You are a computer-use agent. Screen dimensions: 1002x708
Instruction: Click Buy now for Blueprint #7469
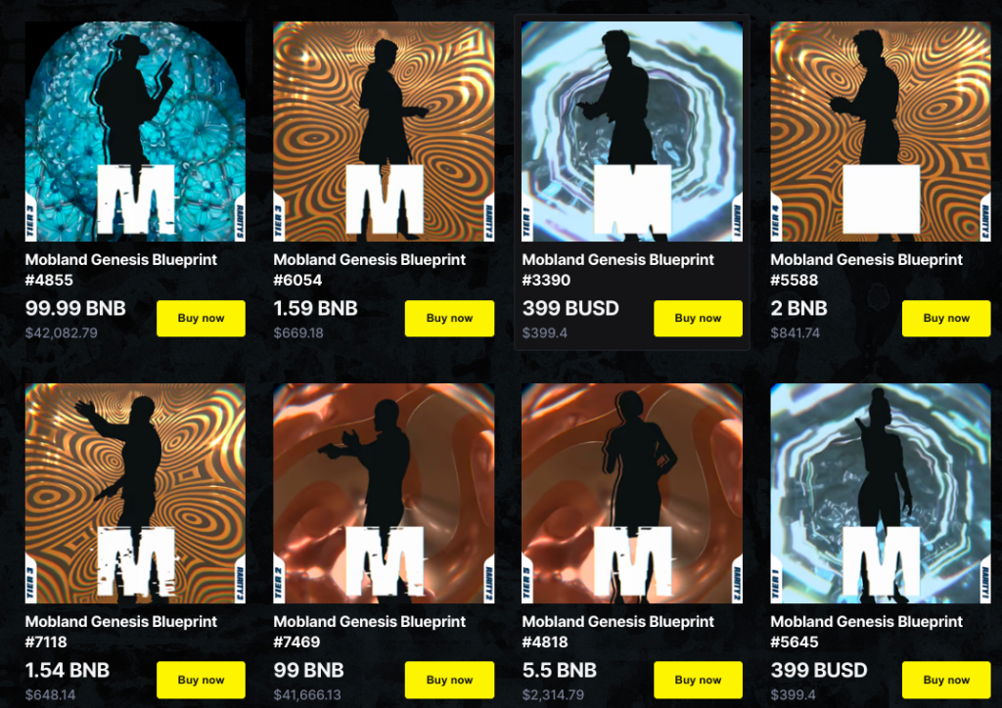tap(449, 680)
